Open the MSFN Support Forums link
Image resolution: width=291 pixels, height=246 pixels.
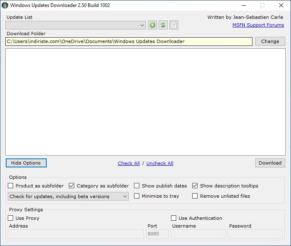tap(258, 25)
